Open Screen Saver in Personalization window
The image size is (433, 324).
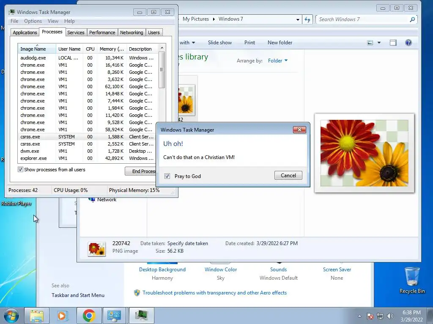click(337, 270)
